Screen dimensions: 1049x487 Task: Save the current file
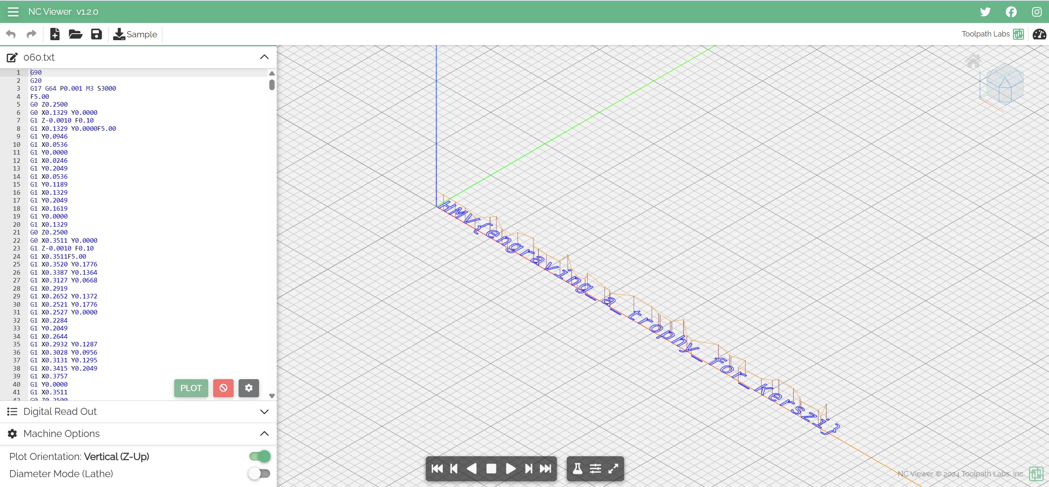pos(96,34)
